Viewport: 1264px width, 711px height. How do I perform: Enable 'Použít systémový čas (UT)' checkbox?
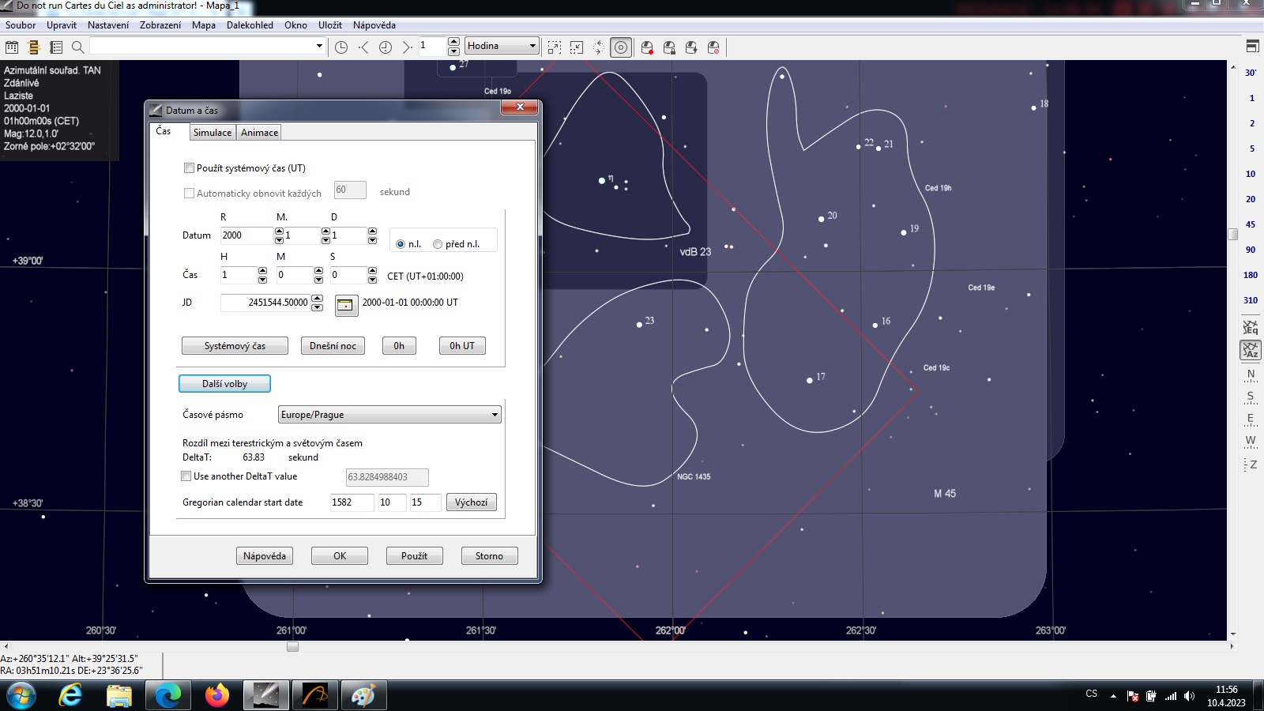pyautogui.click(x=189, y=168)
